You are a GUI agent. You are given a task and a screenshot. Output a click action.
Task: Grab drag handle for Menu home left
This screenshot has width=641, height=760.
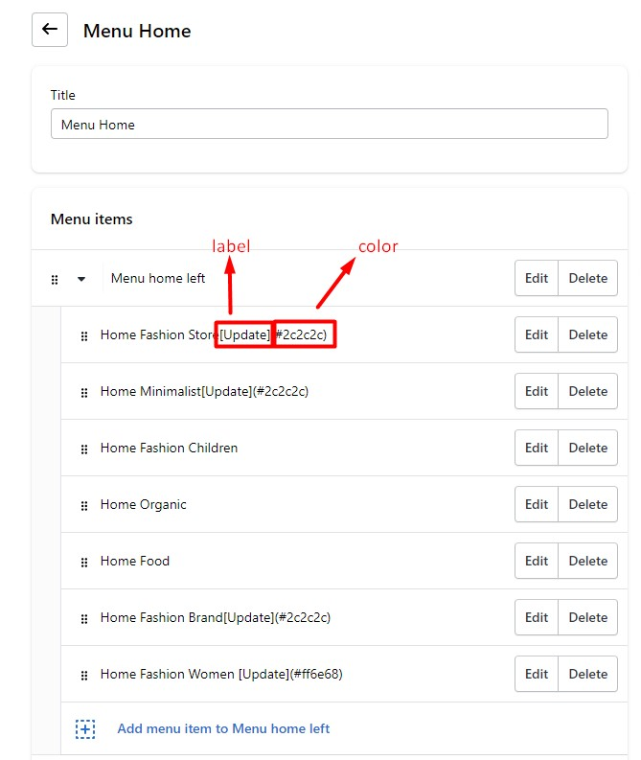(55, 280)
